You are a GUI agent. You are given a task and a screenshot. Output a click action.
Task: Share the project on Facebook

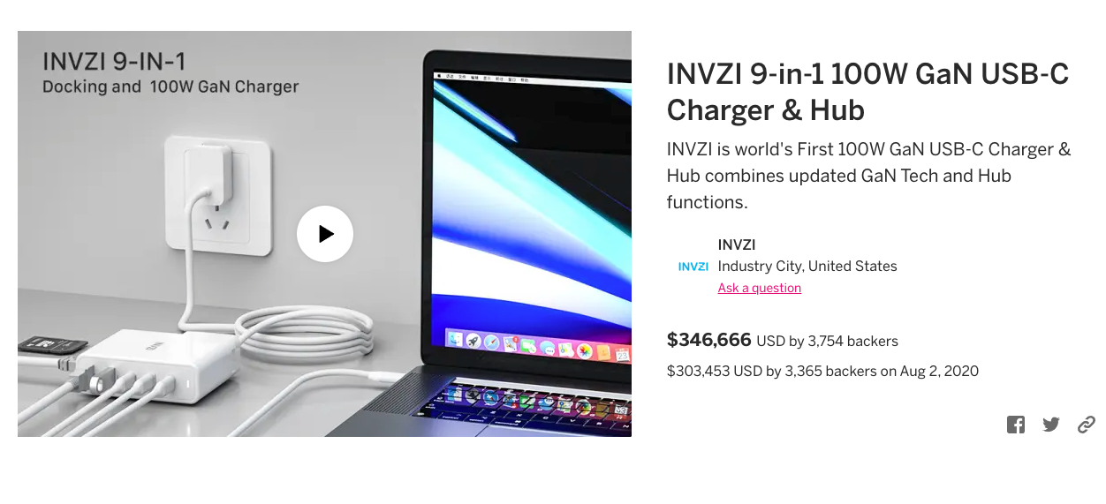(1016, 425)
